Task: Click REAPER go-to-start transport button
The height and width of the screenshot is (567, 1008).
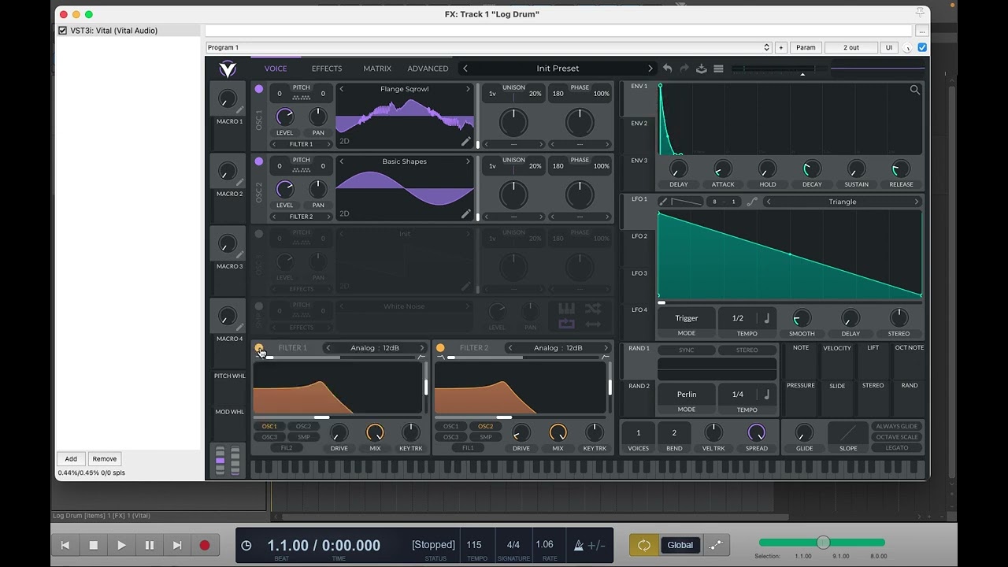Action: 65,545
